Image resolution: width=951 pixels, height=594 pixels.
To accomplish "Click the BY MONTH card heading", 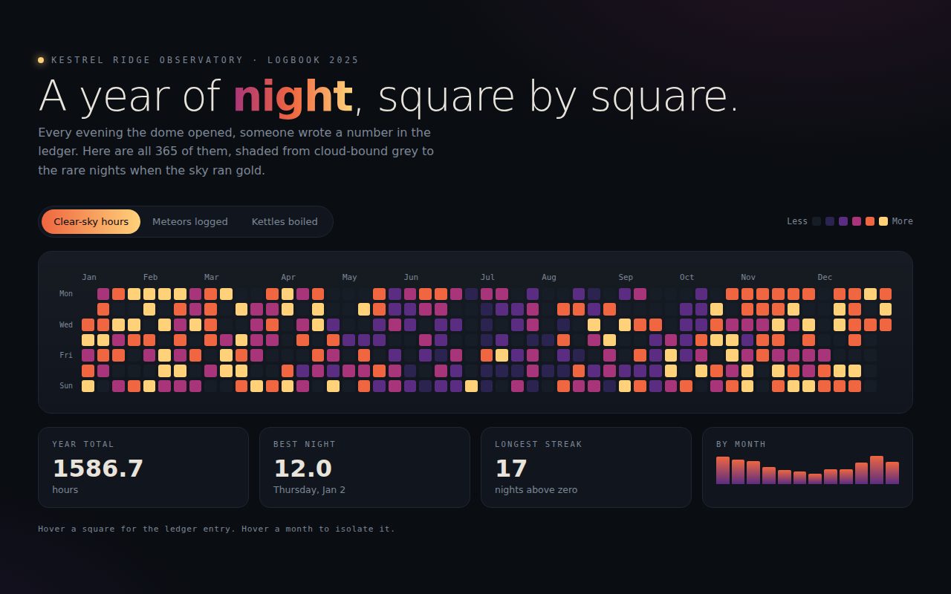I will click(741, 444).
